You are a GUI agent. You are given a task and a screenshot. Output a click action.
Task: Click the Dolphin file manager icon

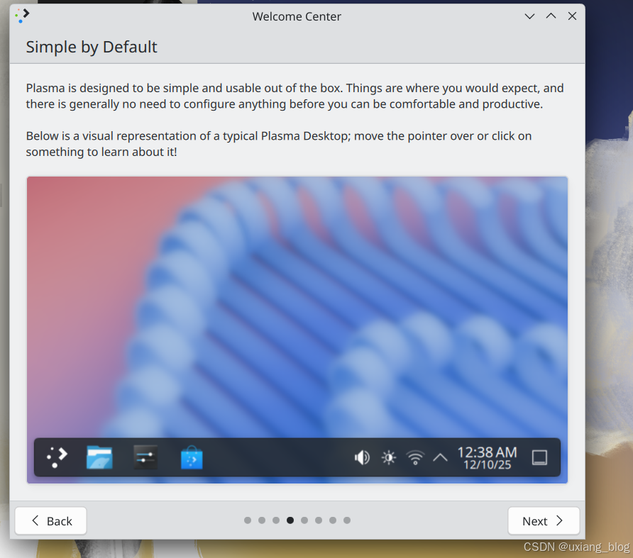(x=99, y=457)
